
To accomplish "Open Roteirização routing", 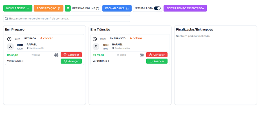I will [48, 8].
